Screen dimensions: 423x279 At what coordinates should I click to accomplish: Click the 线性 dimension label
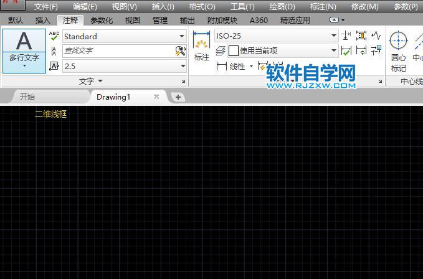tap(237, 66)
